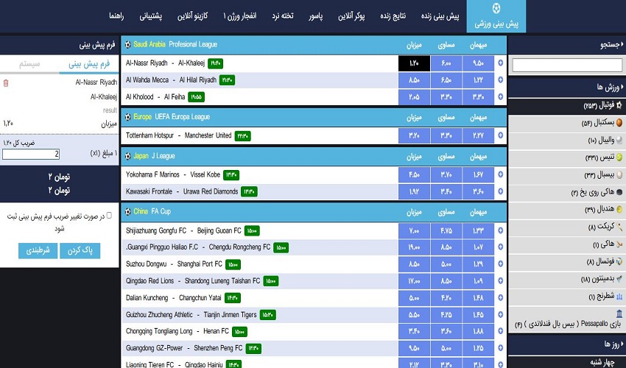
Task: Expand the جستجو search section header
Action: [x=567, y=45]
